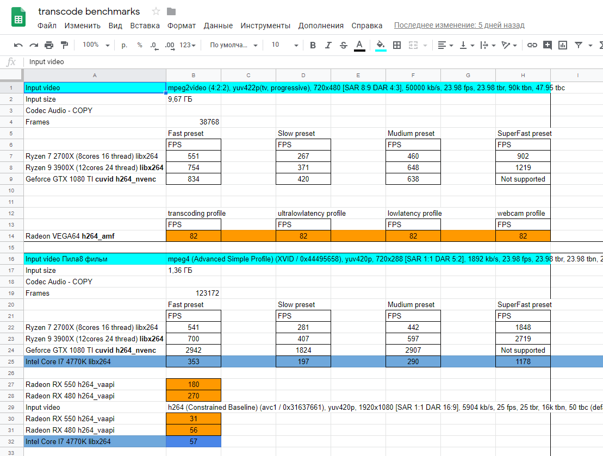This screenshot has width=603, height=456.
Task: Select column H header
Action: 523,76
